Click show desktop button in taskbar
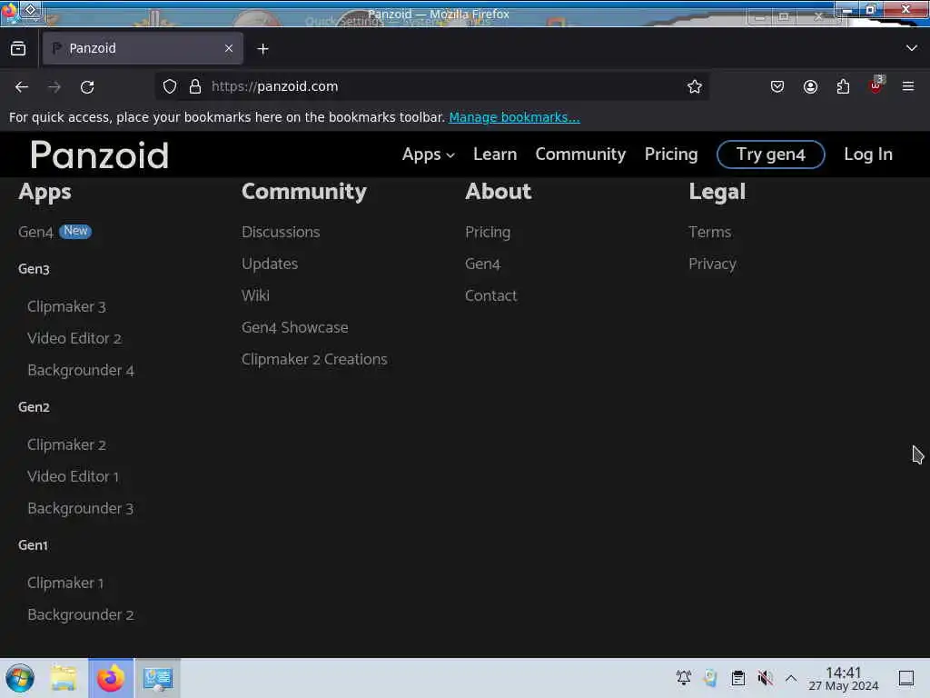930x698 pixels. point(906,678)
